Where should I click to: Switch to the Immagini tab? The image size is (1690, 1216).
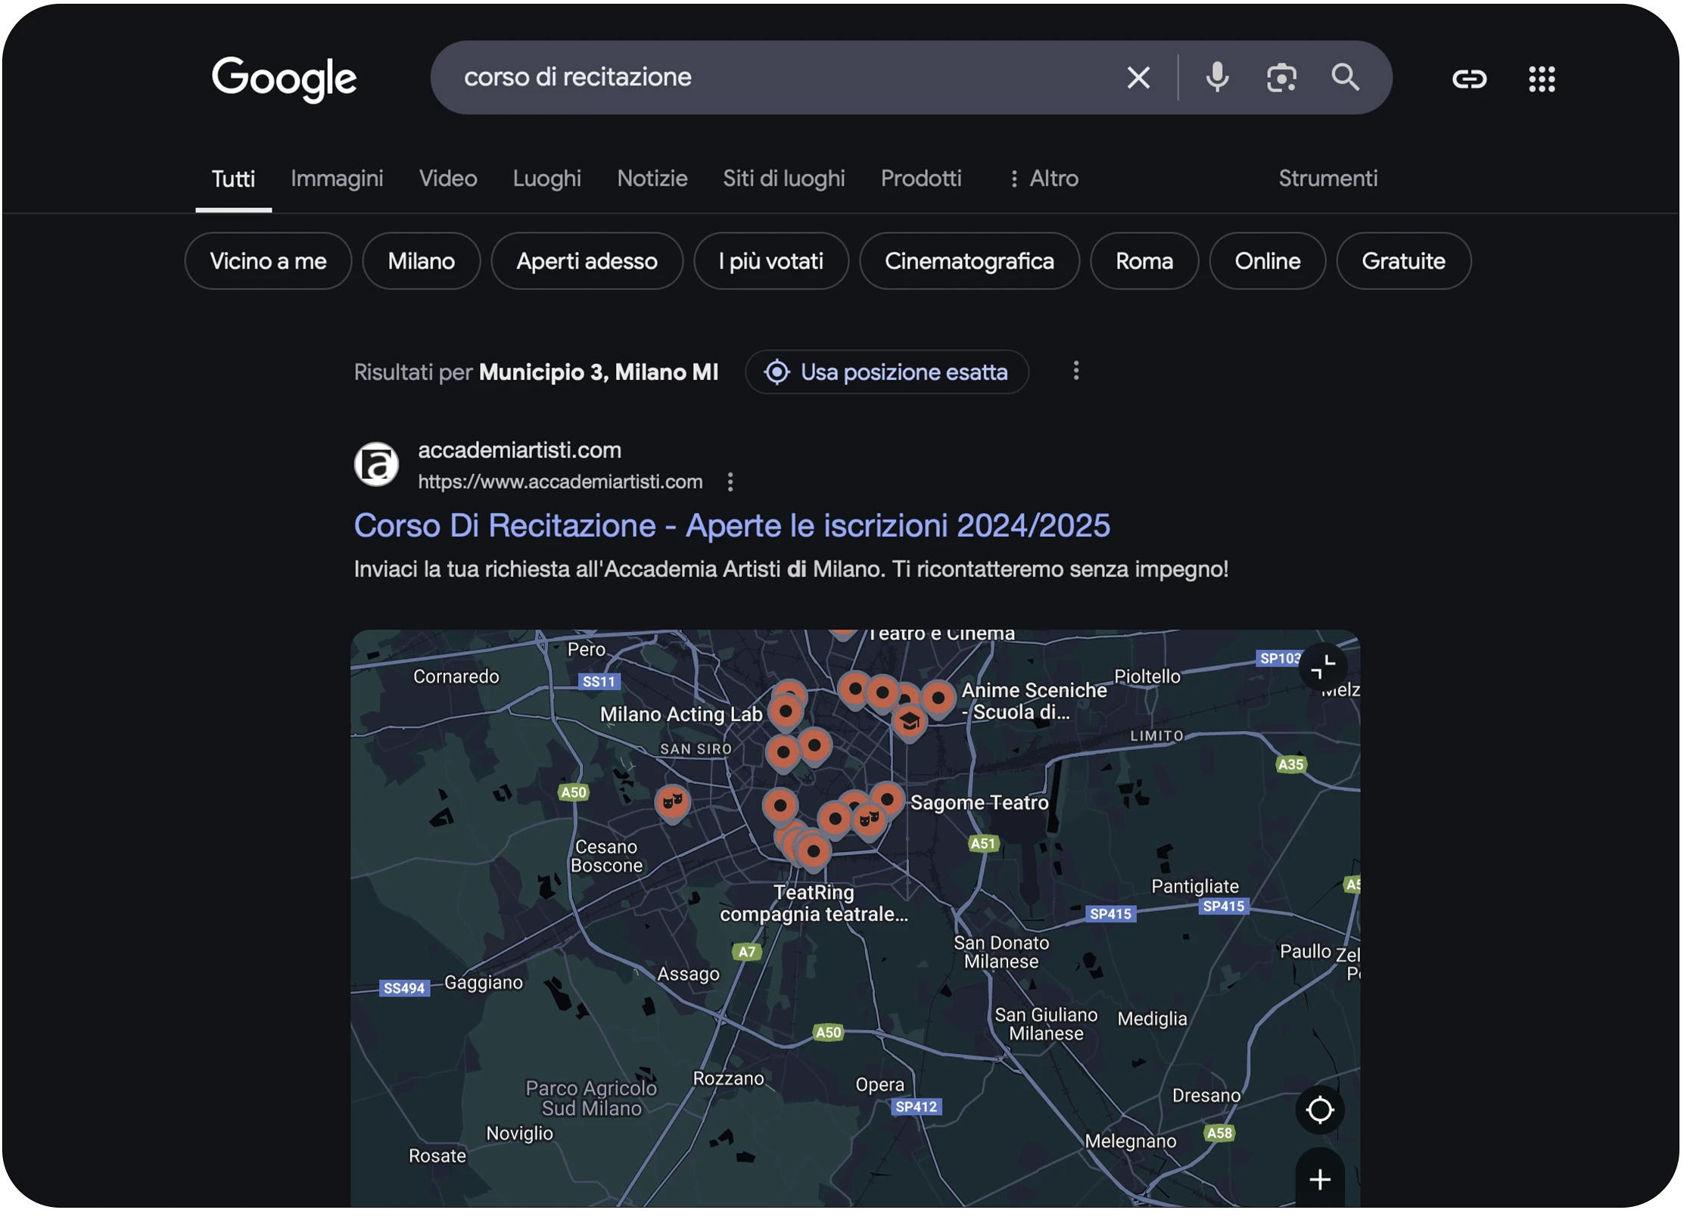[x=338, y=179]
